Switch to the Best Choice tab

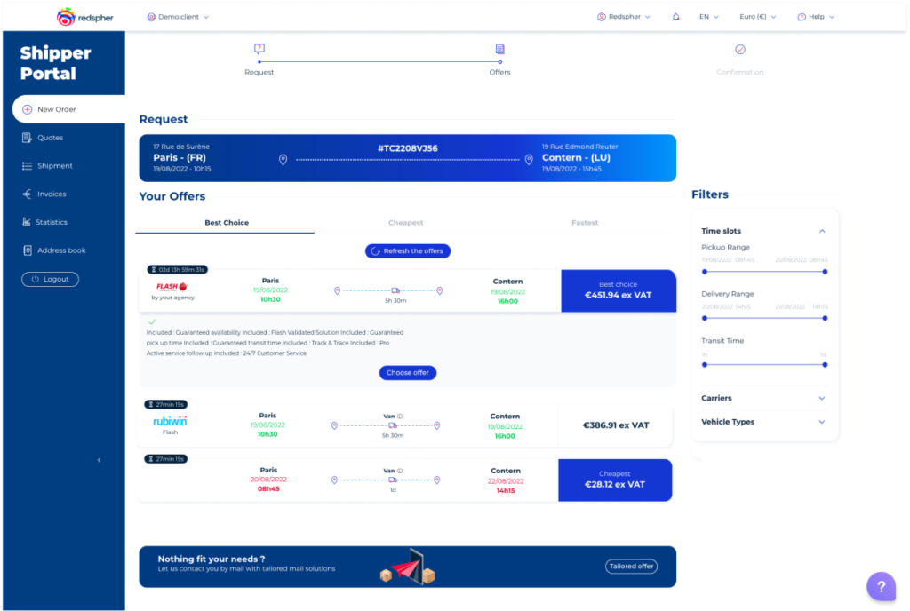pyautogui.click(x=227, y=223)
